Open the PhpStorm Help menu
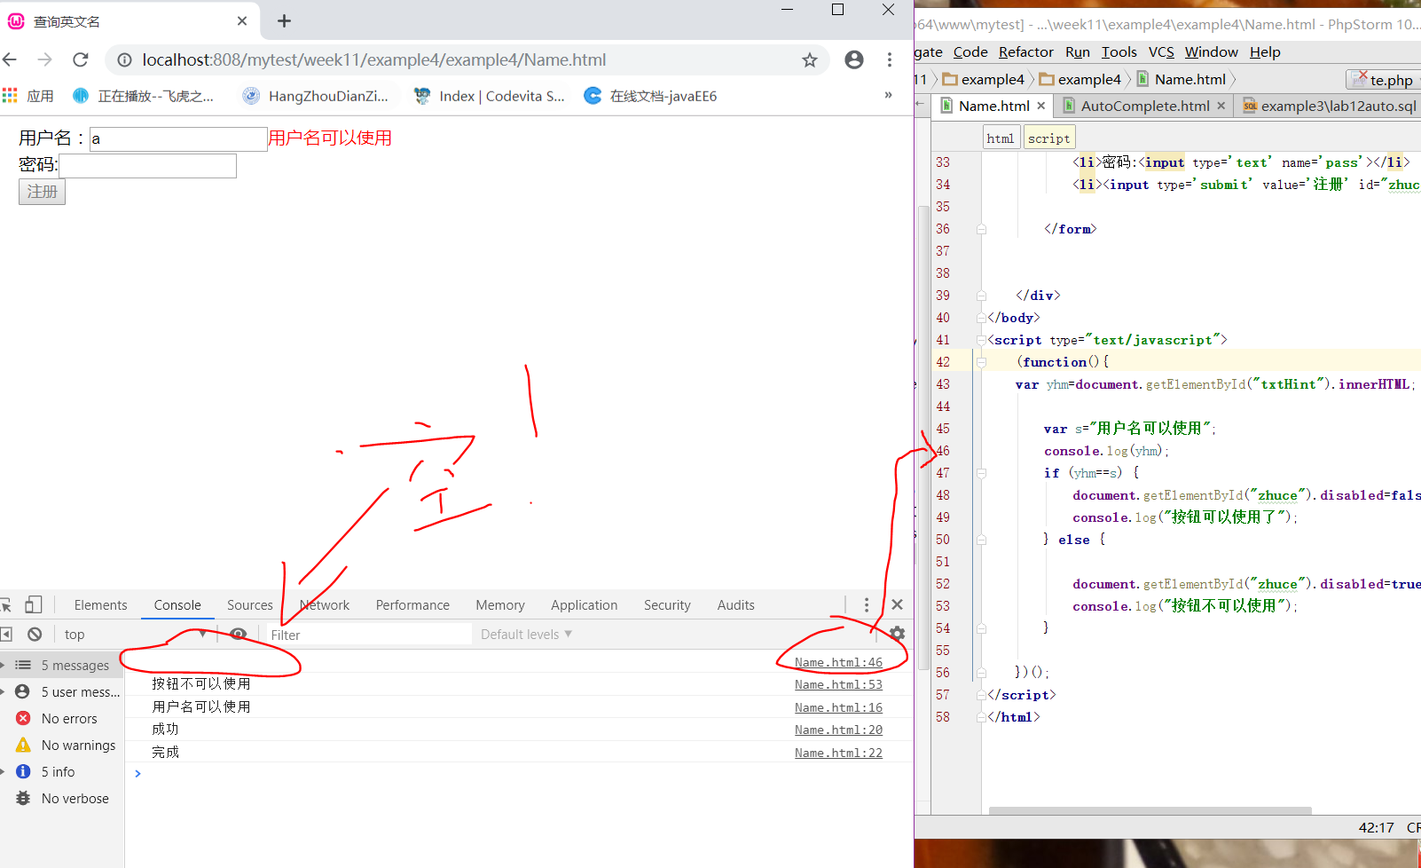1421x868 pixels. point(1265,51)
